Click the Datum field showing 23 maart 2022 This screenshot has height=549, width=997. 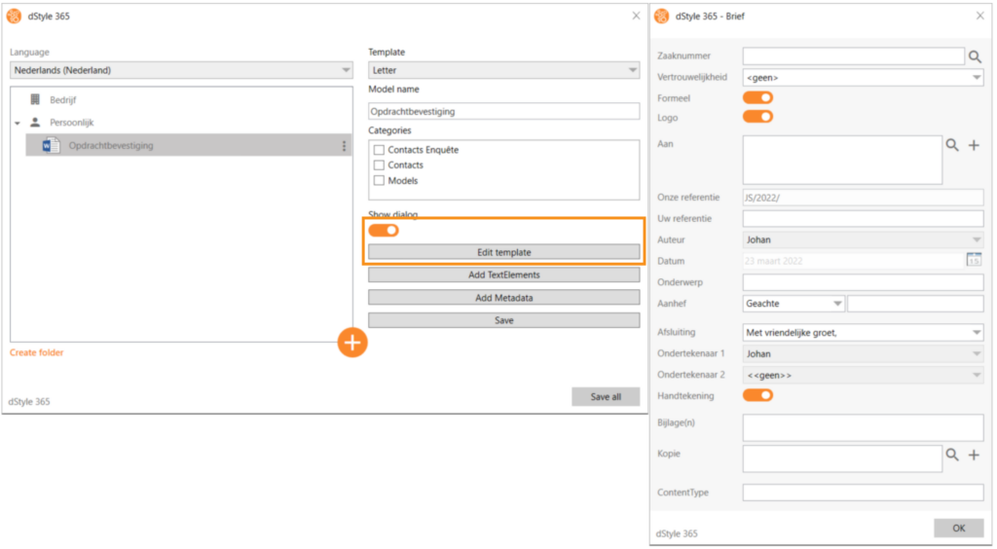[853, 261]
